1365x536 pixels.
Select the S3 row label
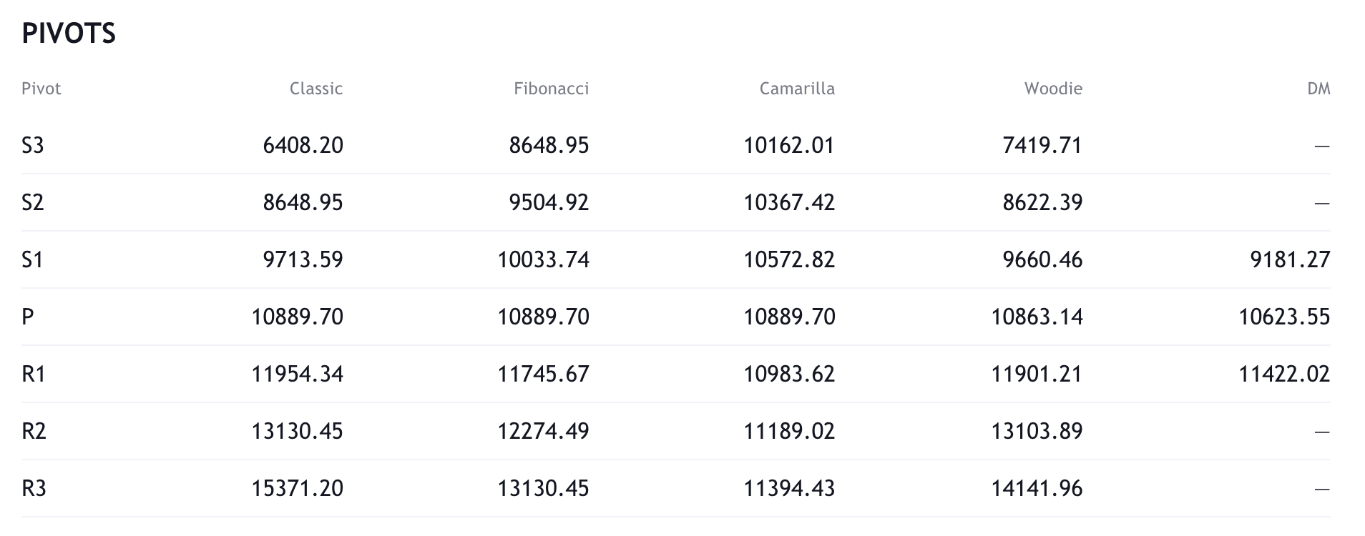(33, 145)
